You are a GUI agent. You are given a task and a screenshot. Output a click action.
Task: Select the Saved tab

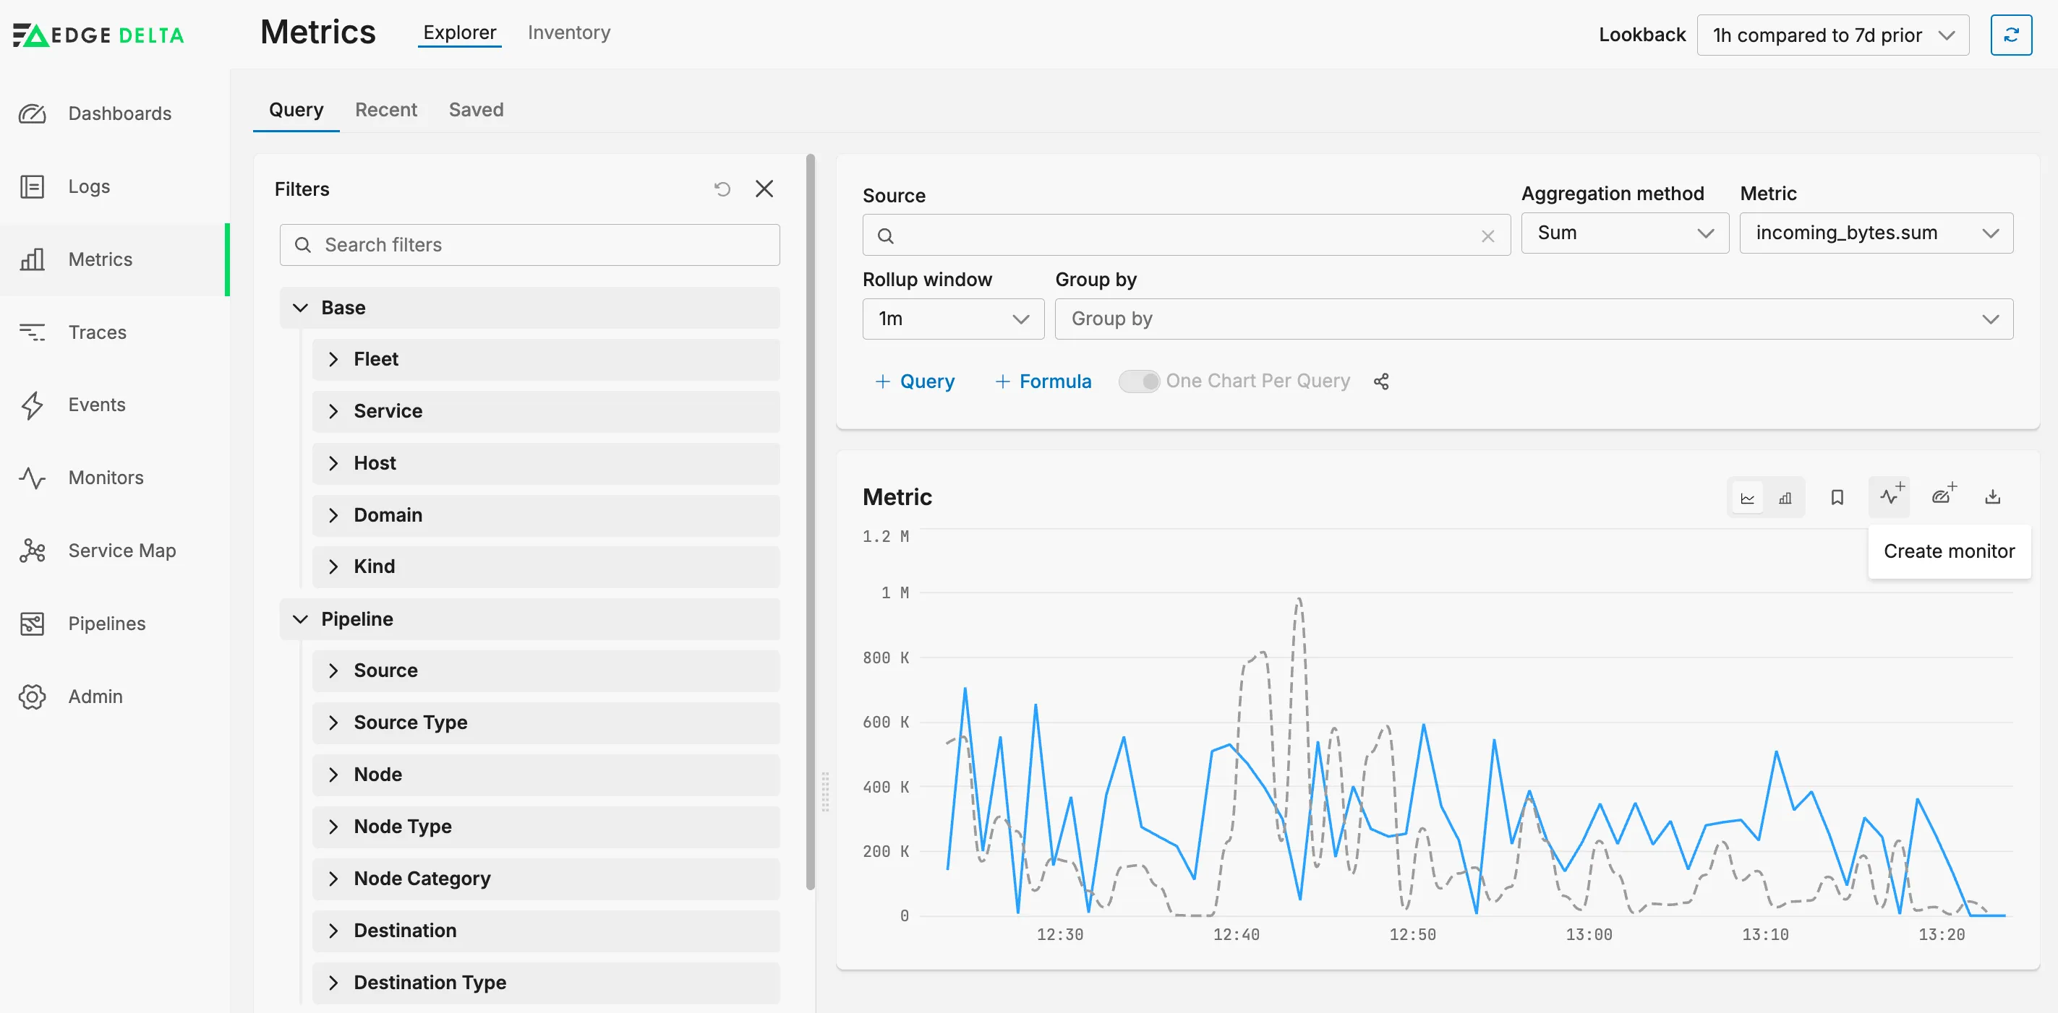tap(476, 110)
